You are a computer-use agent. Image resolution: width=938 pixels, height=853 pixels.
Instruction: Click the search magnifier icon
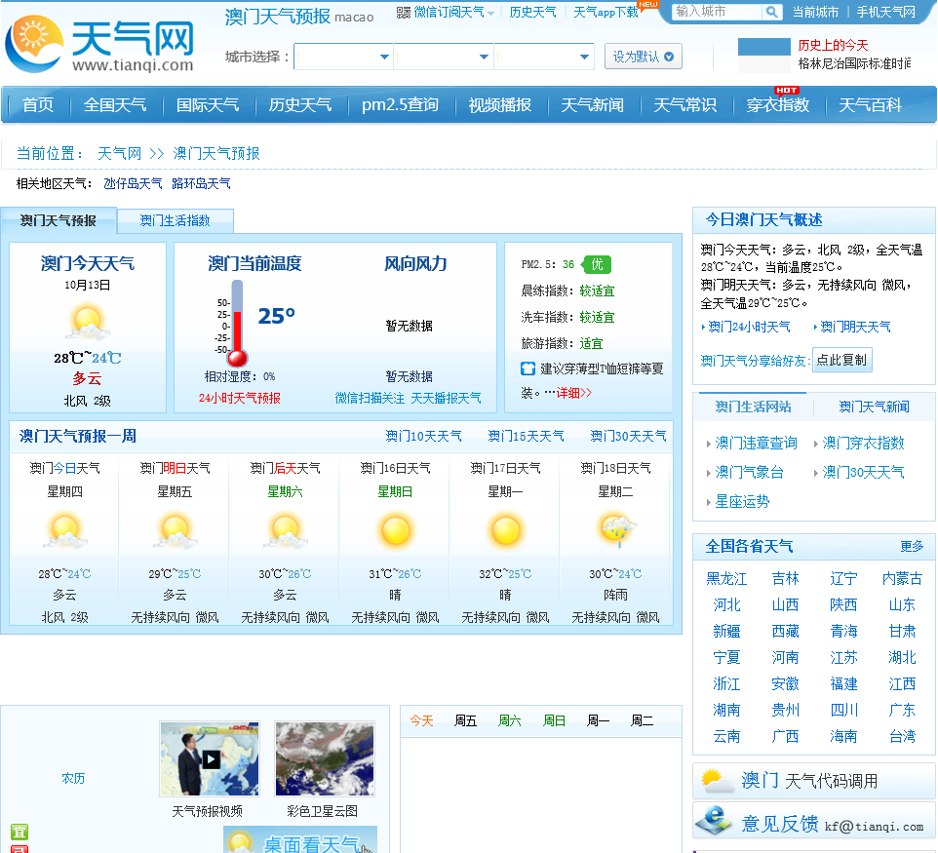click(771, 12)
